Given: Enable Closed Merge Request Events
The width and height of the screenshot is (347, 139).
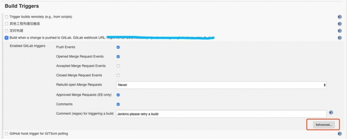Looking at the screenshot, I should [118, 75].
